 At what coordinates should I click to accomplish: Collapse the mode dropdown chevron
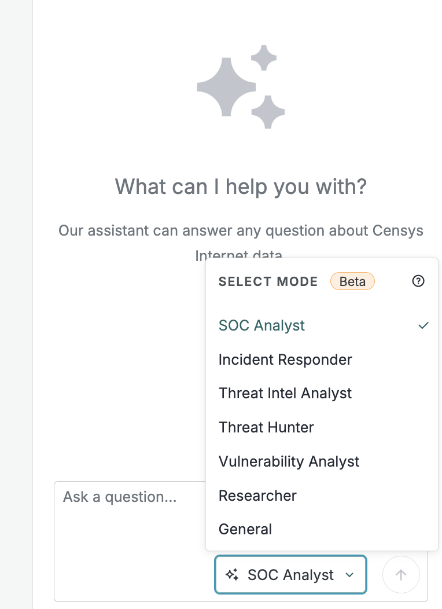coord(349,575)
